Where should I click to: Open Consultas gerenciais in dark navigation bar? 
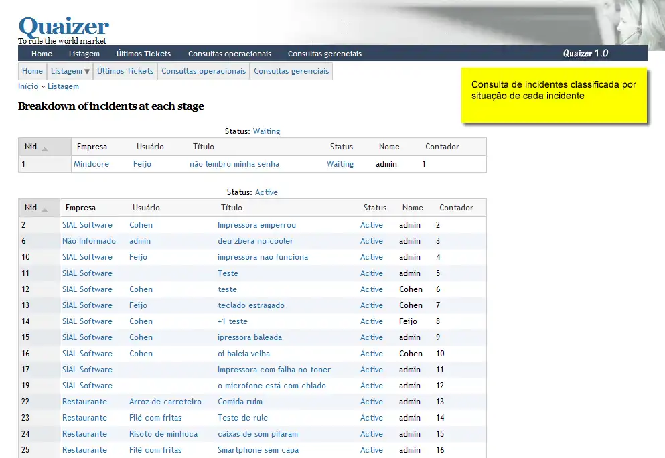coord(324,54)
